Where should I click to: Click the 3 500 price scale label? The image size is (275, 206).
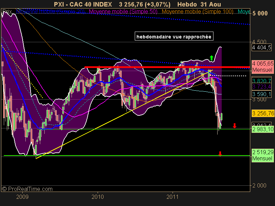click(x=259, y=99)
